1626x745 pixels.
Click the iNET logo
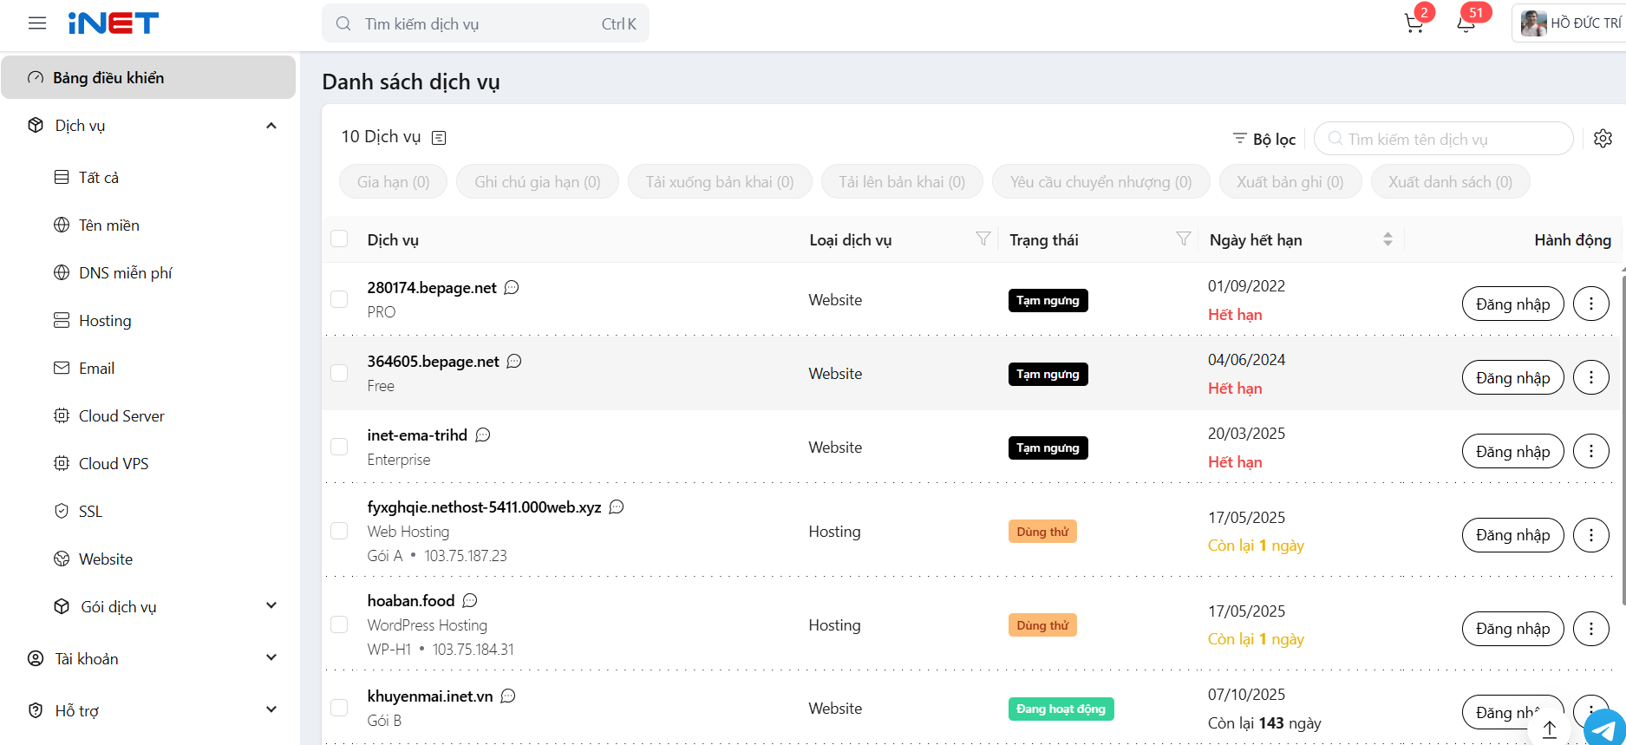(x=114, y=23)
